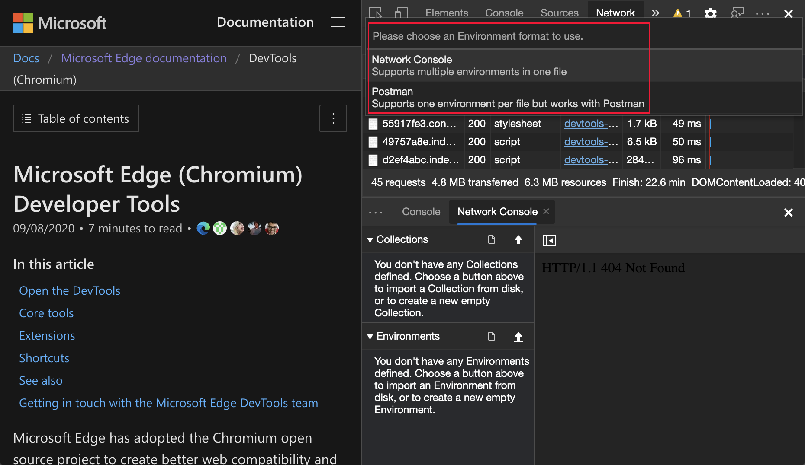The image size is (805, 465).
Task: Open the hamburger menu beside Documentation
Action: 337,22
